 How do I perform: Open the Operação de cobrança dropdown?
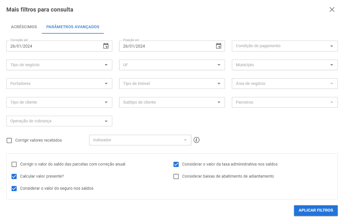click(59, 121)
